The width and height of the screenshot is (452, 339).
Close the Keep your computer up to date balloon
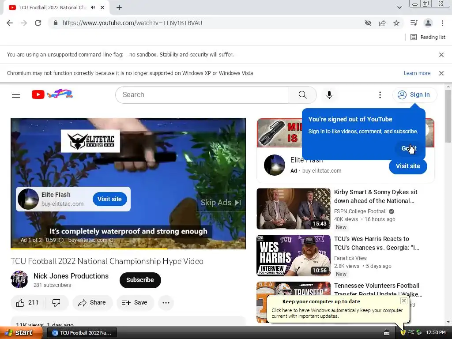[403, 301]
